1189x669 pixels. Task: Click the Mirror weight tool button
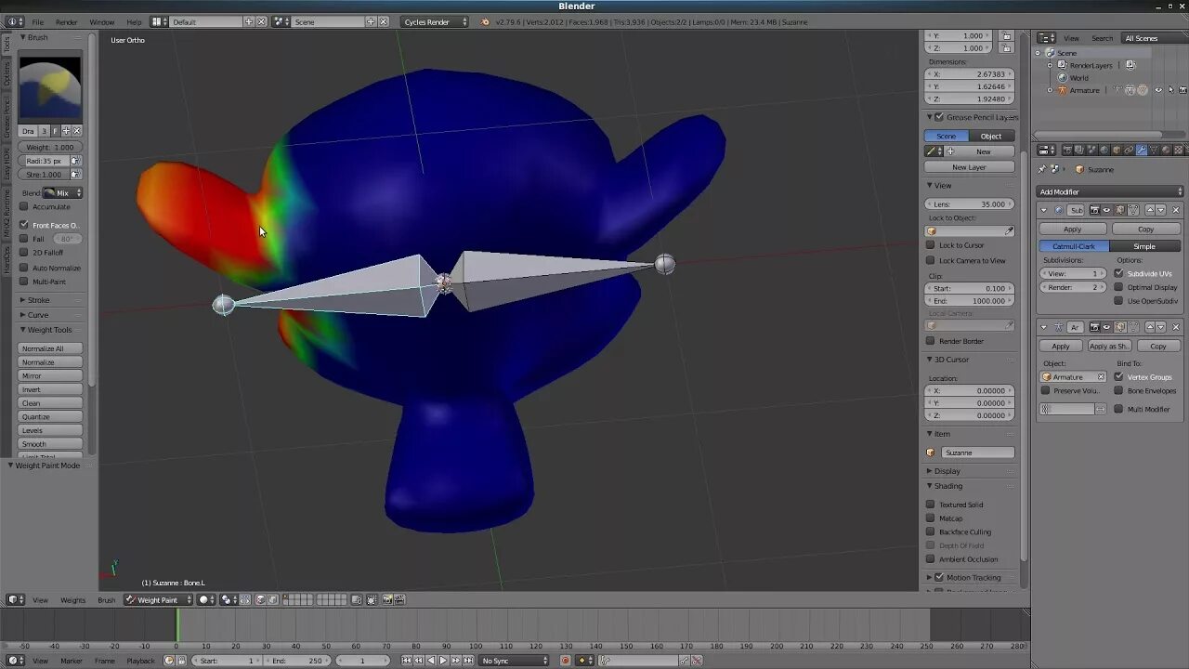tap(50, 375)
